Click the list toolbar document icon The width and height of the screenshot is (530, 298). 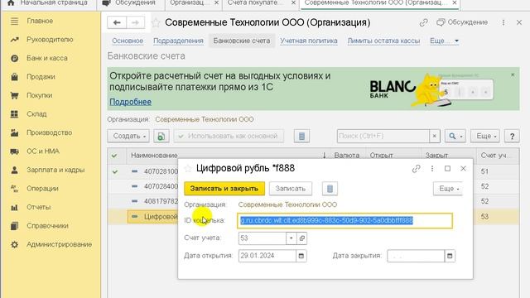(301, 136)
